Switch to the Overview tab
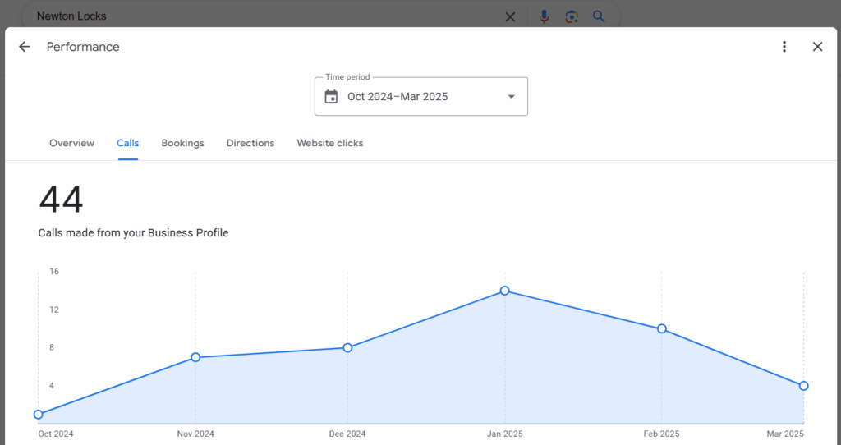 71,143
